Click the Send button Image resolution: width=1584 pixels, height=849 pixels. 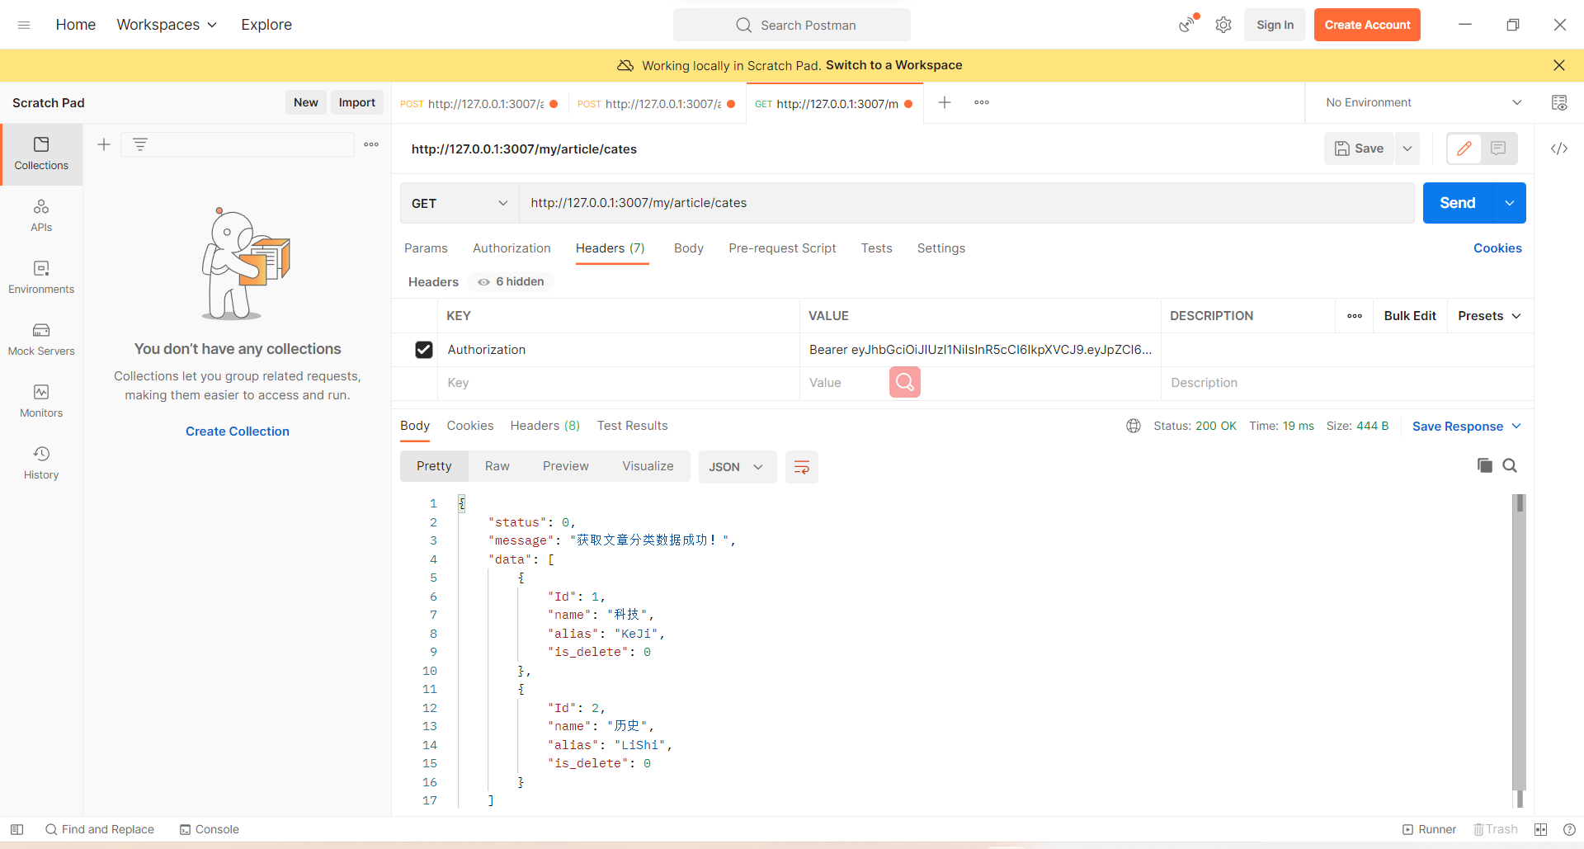click(1457, 203)
